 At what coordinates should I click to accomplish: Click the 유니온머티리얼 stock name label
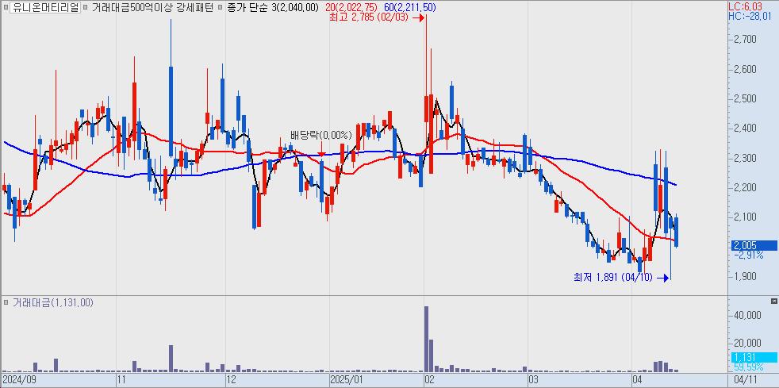[45, 7]
